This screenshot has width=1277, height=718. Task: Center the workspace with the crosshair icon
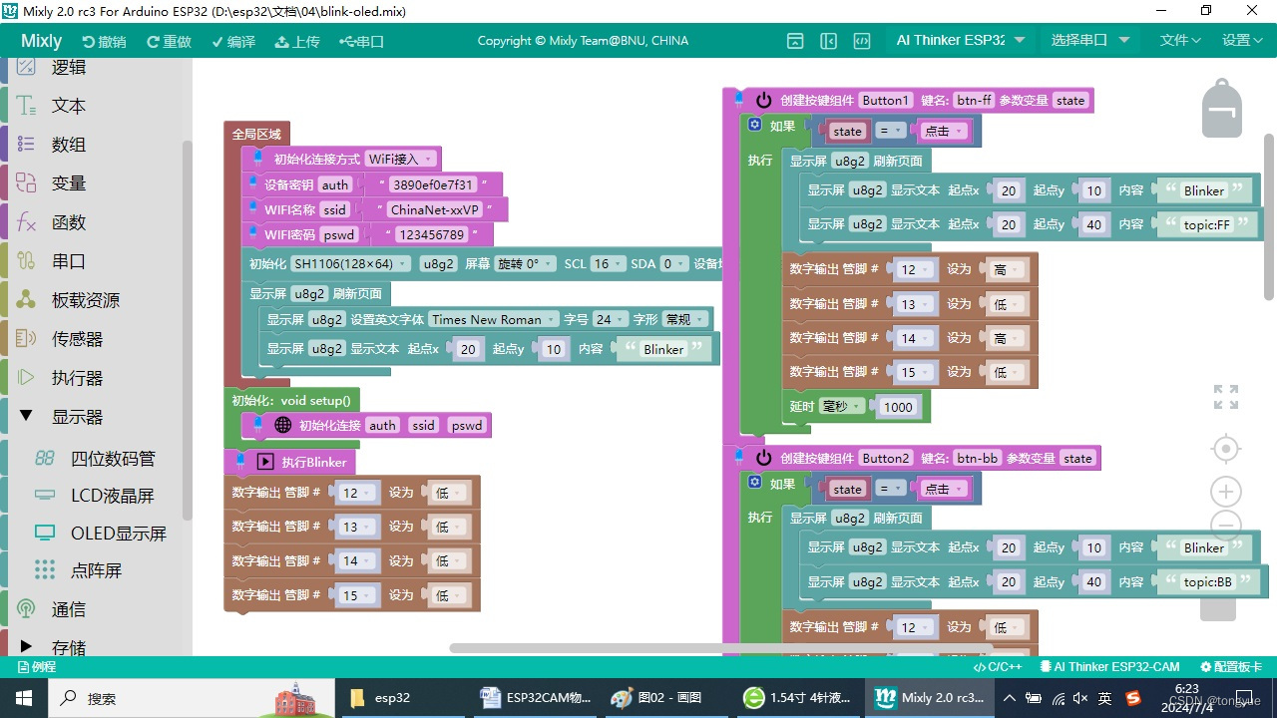(1226, 449)
